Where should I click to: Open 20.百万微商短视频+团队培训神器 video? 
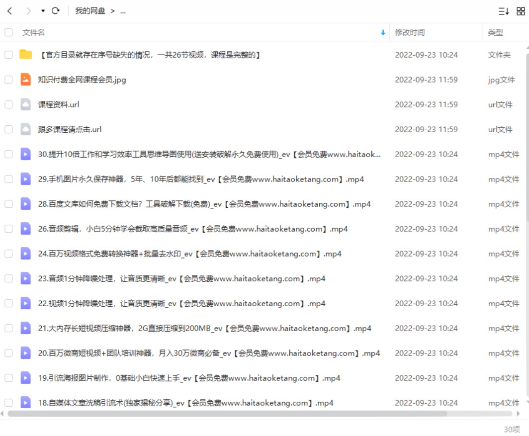[209, 353]
